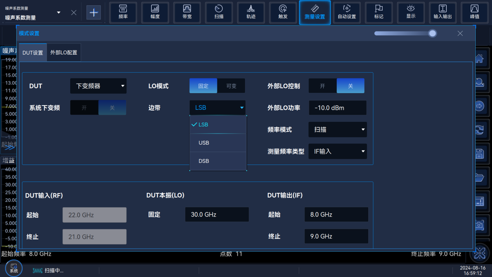Image resolution: width=492 pixels, height=277 pixels.
Task: Open the 频率 (Frequency) settings icon
Action: click(x=123, y=12)
